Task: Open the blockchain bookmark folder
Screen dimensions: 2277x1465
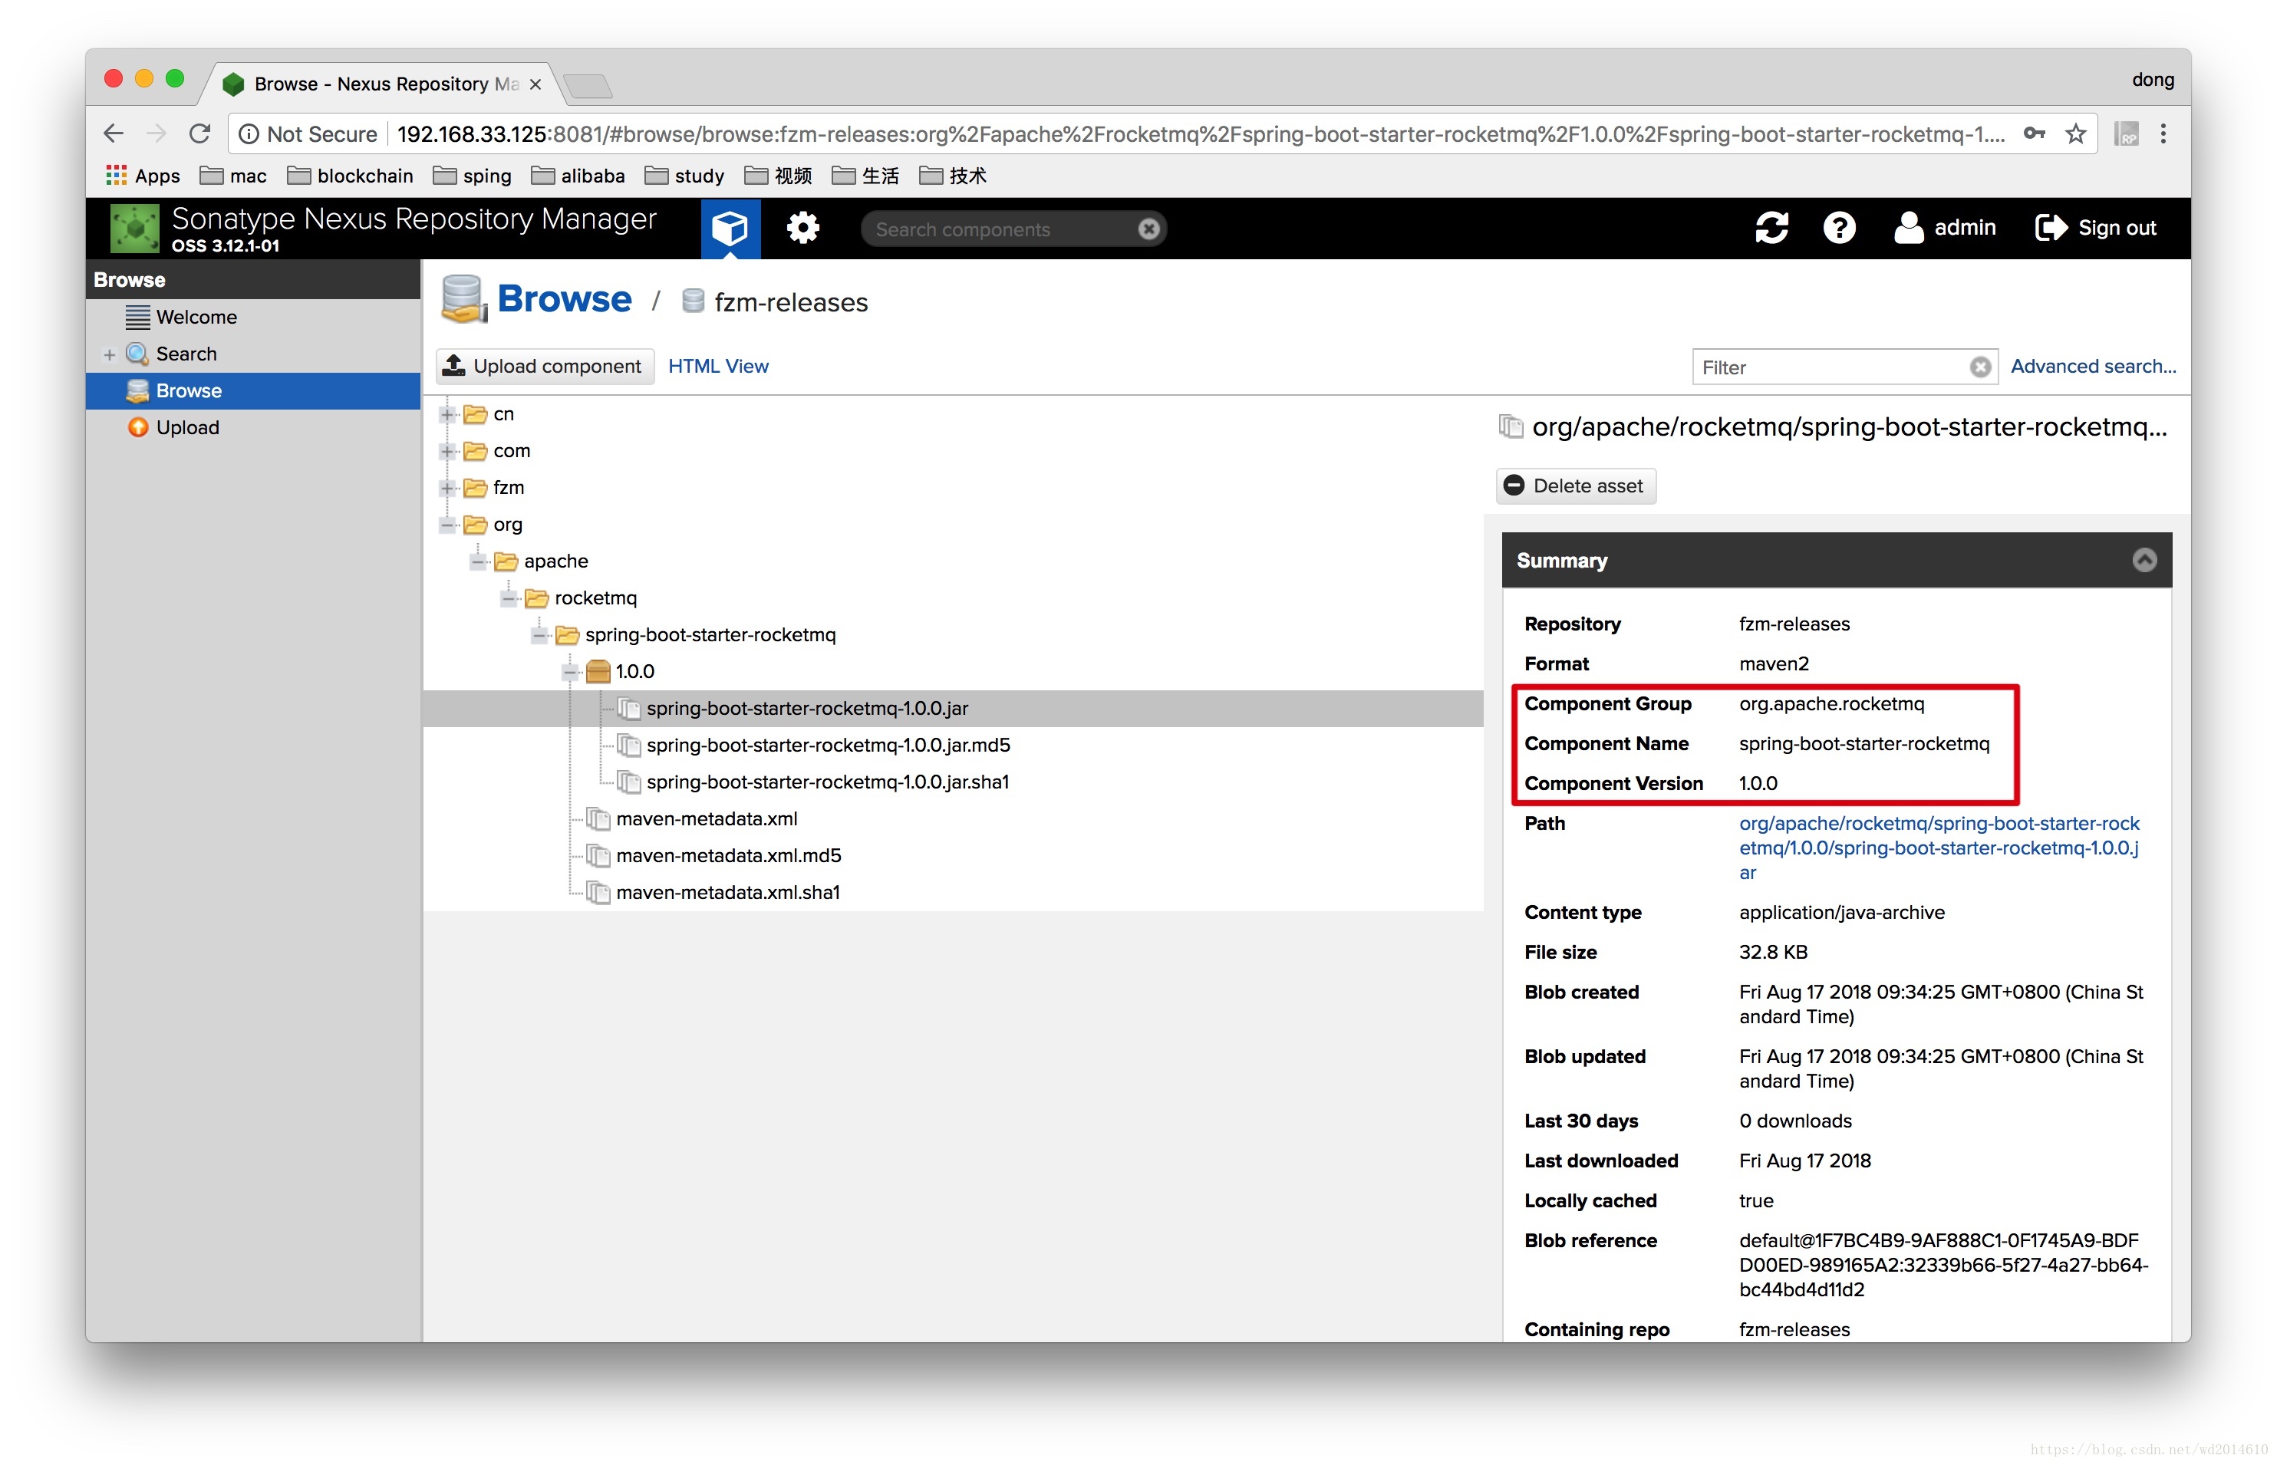Action: click(x=350, y=176)
